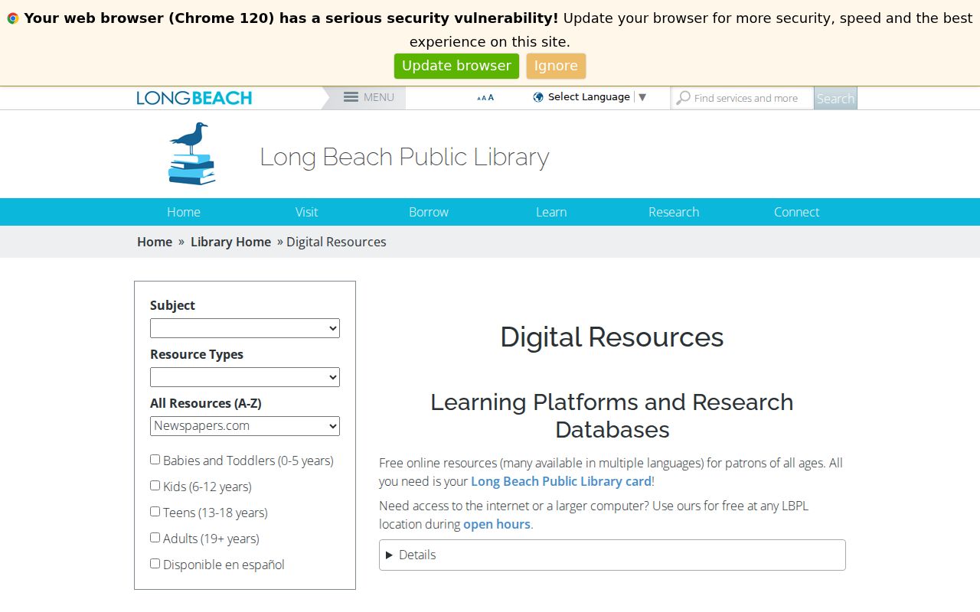980x612 pixels.
Task: Check Babies and Toddlers (0-5 years)
Action: (x=155, y=460)
